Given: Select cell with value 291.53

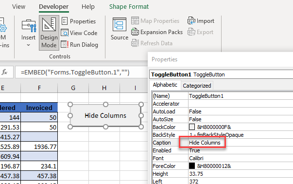Looking at the screenshot, I should click(10, 127).
